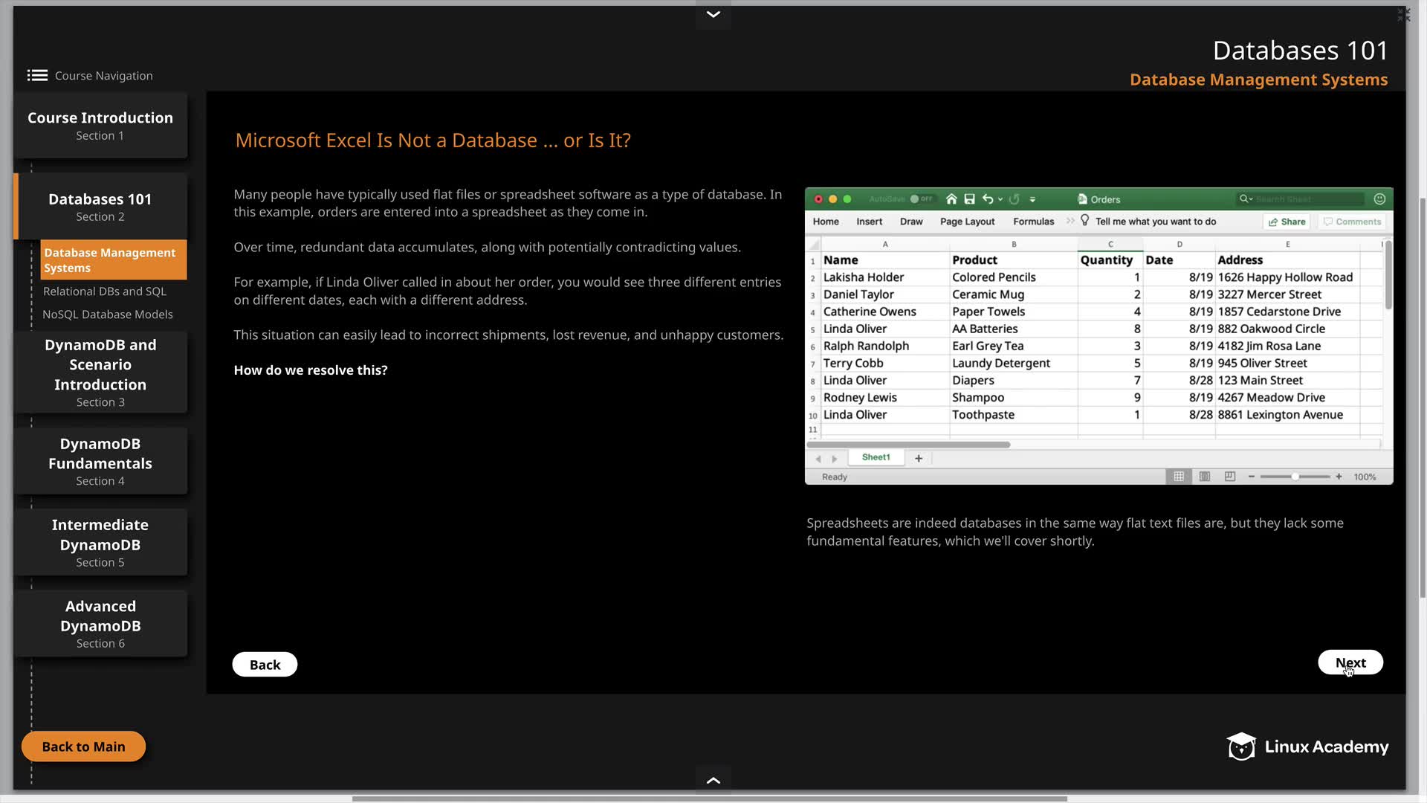Image resolution: width=1427 pixels, height=803 pixels.
Task: Click the Linux Academy logo
Action: (x=1307, y=746)
